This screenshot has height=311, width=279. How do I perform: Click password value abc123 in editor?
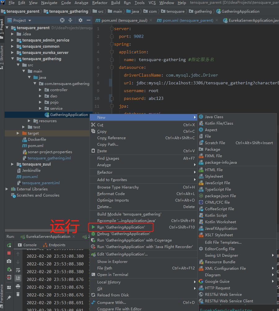click(156, 98)
